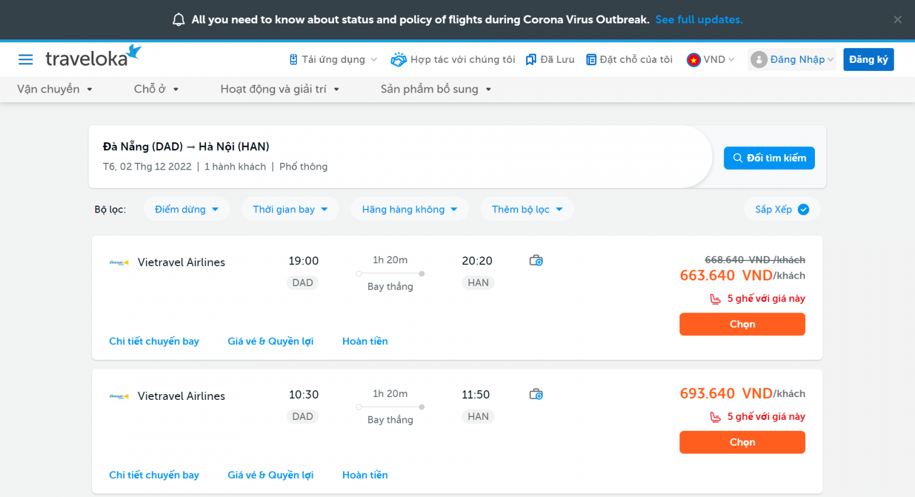Dismiss the Corona Virus banner
The image size is (915, 497).
click(898, 20)
